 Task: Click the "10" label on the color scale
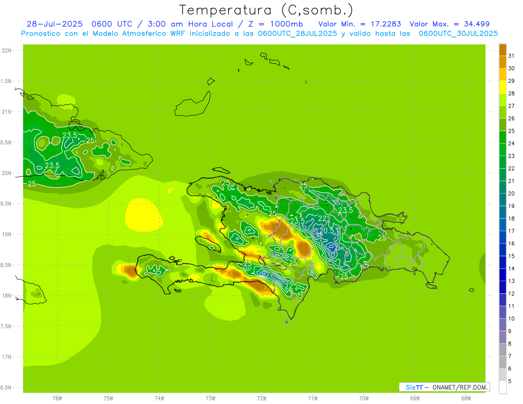pos(511,319)
